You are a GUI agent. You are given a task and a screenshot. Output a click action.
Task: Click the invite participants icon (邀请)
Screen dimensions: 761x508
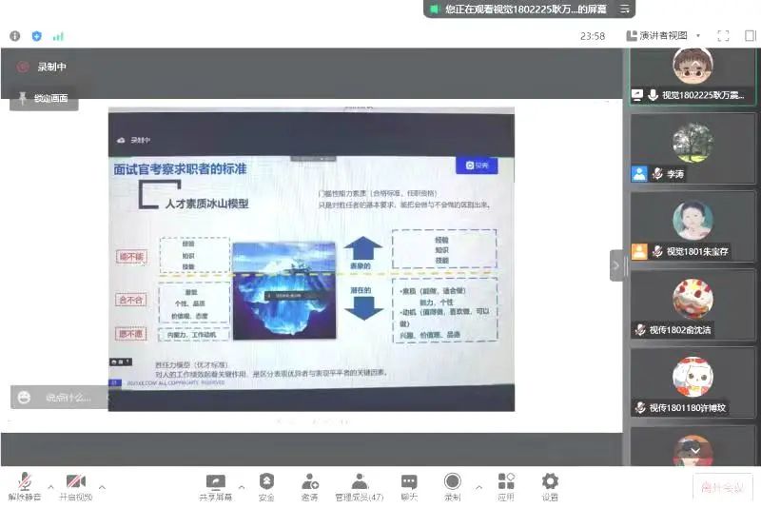[x=310, y=485]
